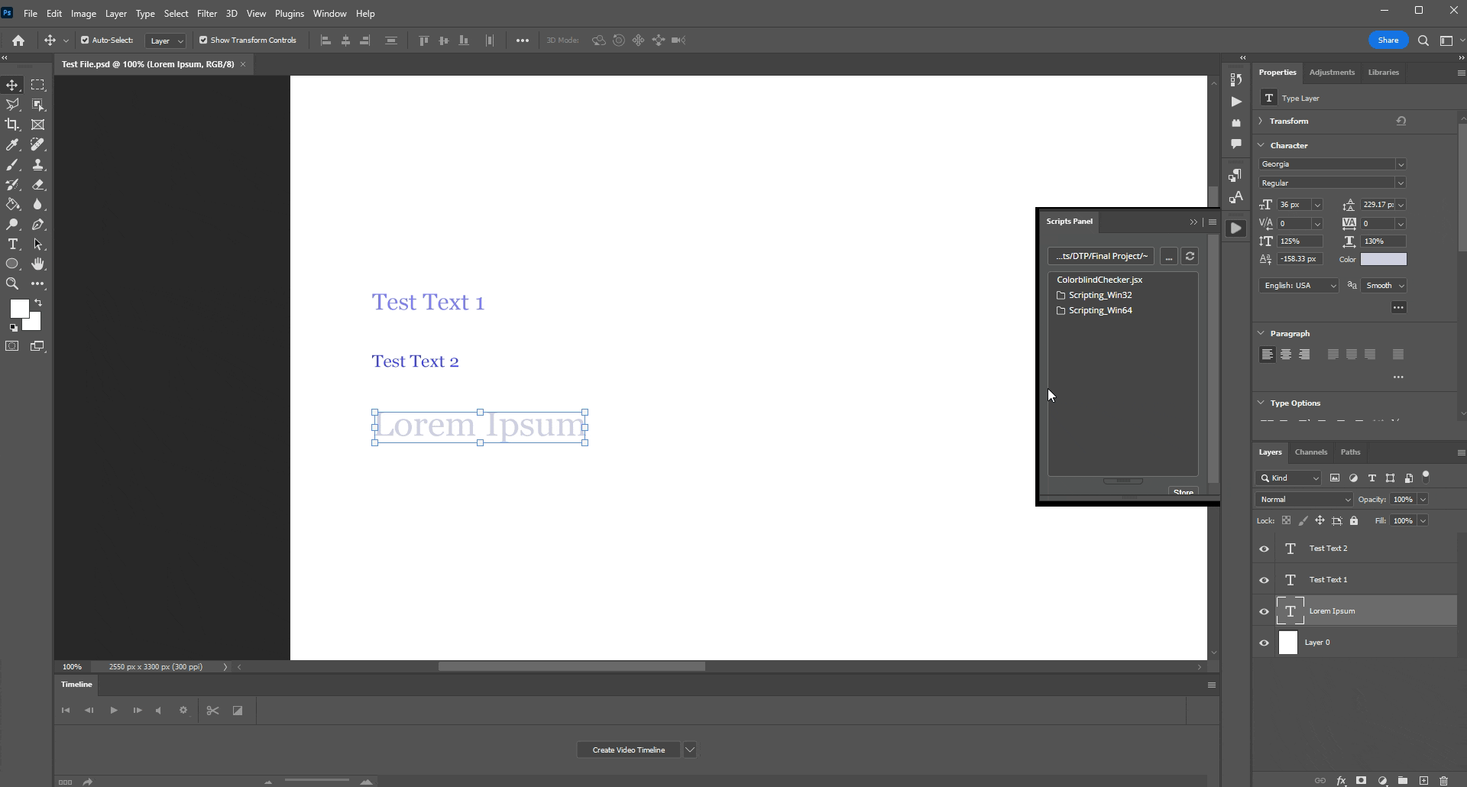Click the Scripts Panel refresh icon
Screen dimensions: 1467x787
(1190, 257)
